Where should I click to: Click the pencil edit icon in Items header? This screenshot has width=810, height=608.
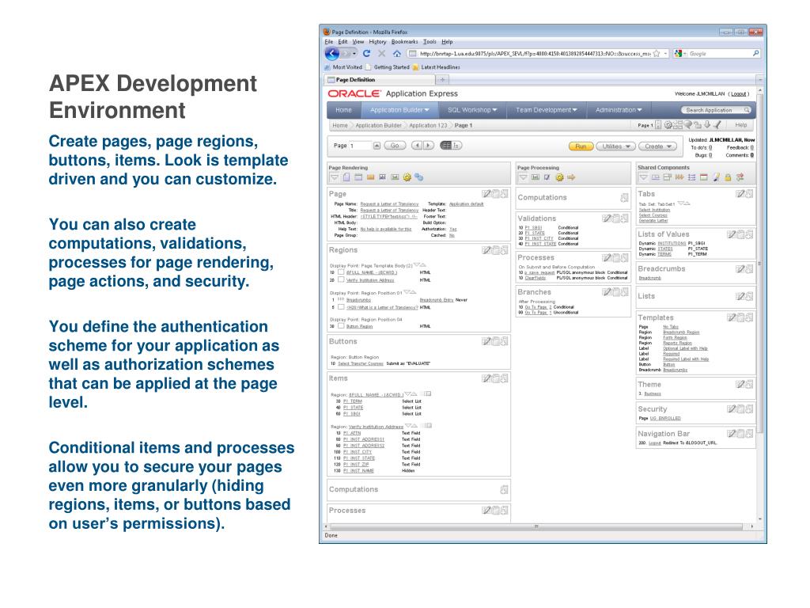[486, 378]
